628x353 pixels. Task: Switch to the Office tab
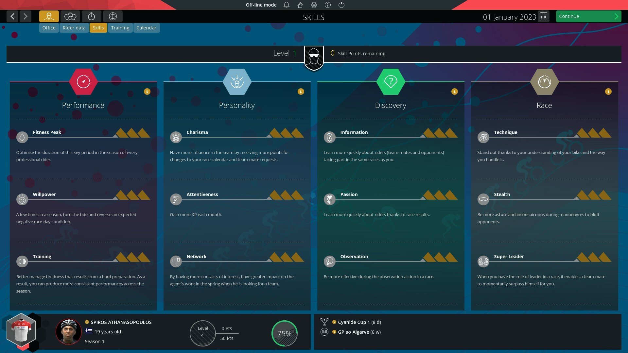(48, 27)
